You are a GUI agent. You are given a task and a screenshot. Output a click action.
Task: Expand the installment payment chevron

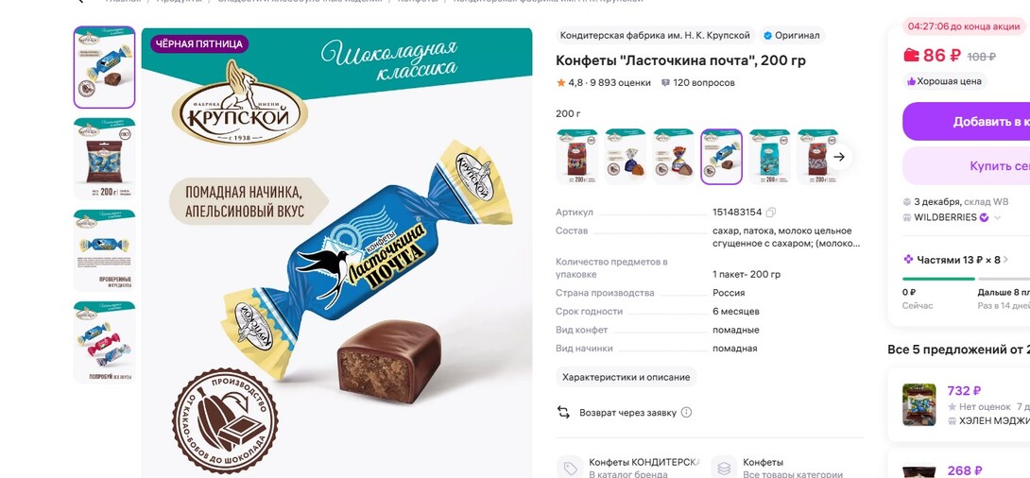[x=1005, y=260]
